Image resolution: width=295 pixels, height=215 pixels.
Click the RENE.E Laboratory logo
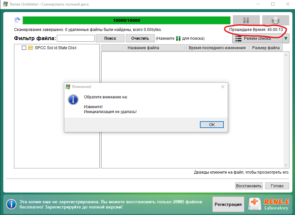coord(269,204)
